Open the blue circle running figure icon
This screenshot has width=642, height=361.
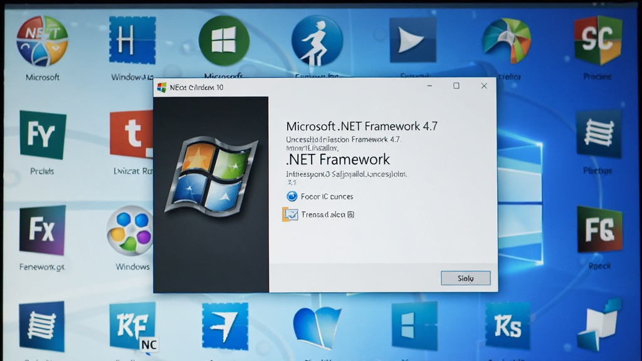click(317, 41)
